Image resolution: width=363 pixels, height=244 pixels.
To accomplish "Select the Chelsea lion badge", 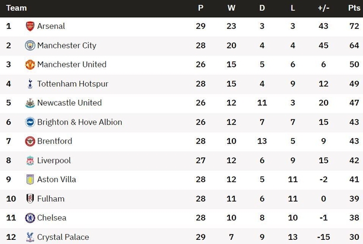I will (30, 218).
